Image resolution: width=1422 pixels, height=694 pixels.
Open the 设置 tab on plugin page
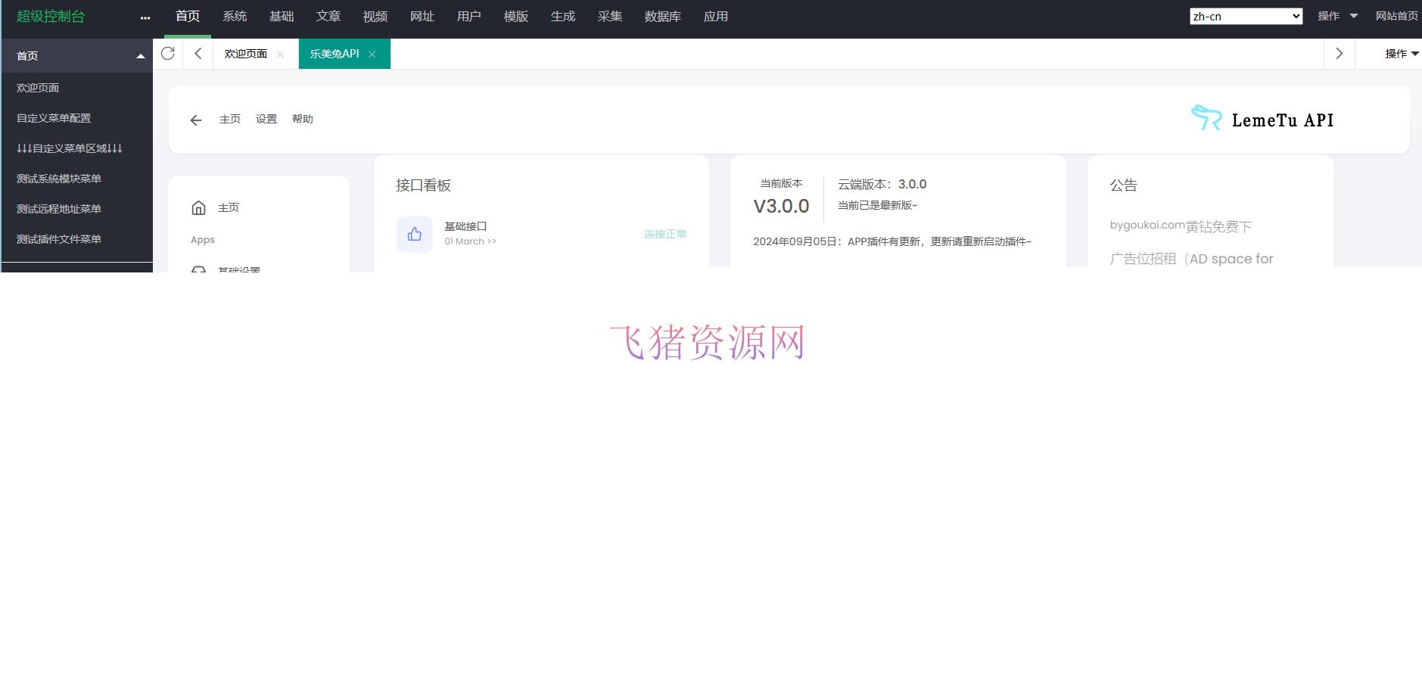tap(266, 119)
